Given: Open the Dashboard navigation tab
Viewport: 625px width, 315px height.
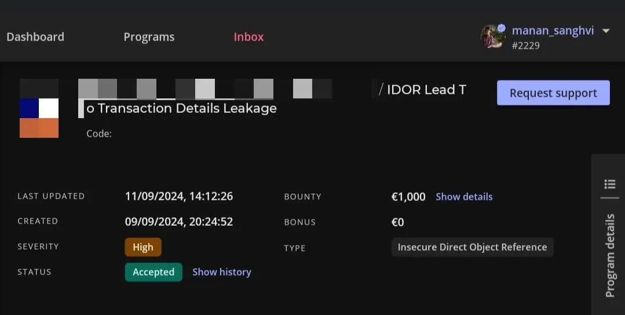Looking at the screenshot, I should point(35,37).
